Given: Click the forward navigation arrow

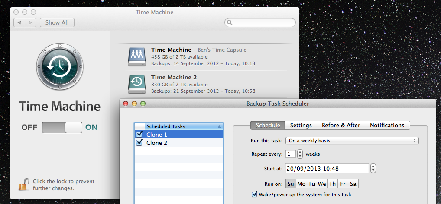Looking at the screenshot, I should (31, 22).
